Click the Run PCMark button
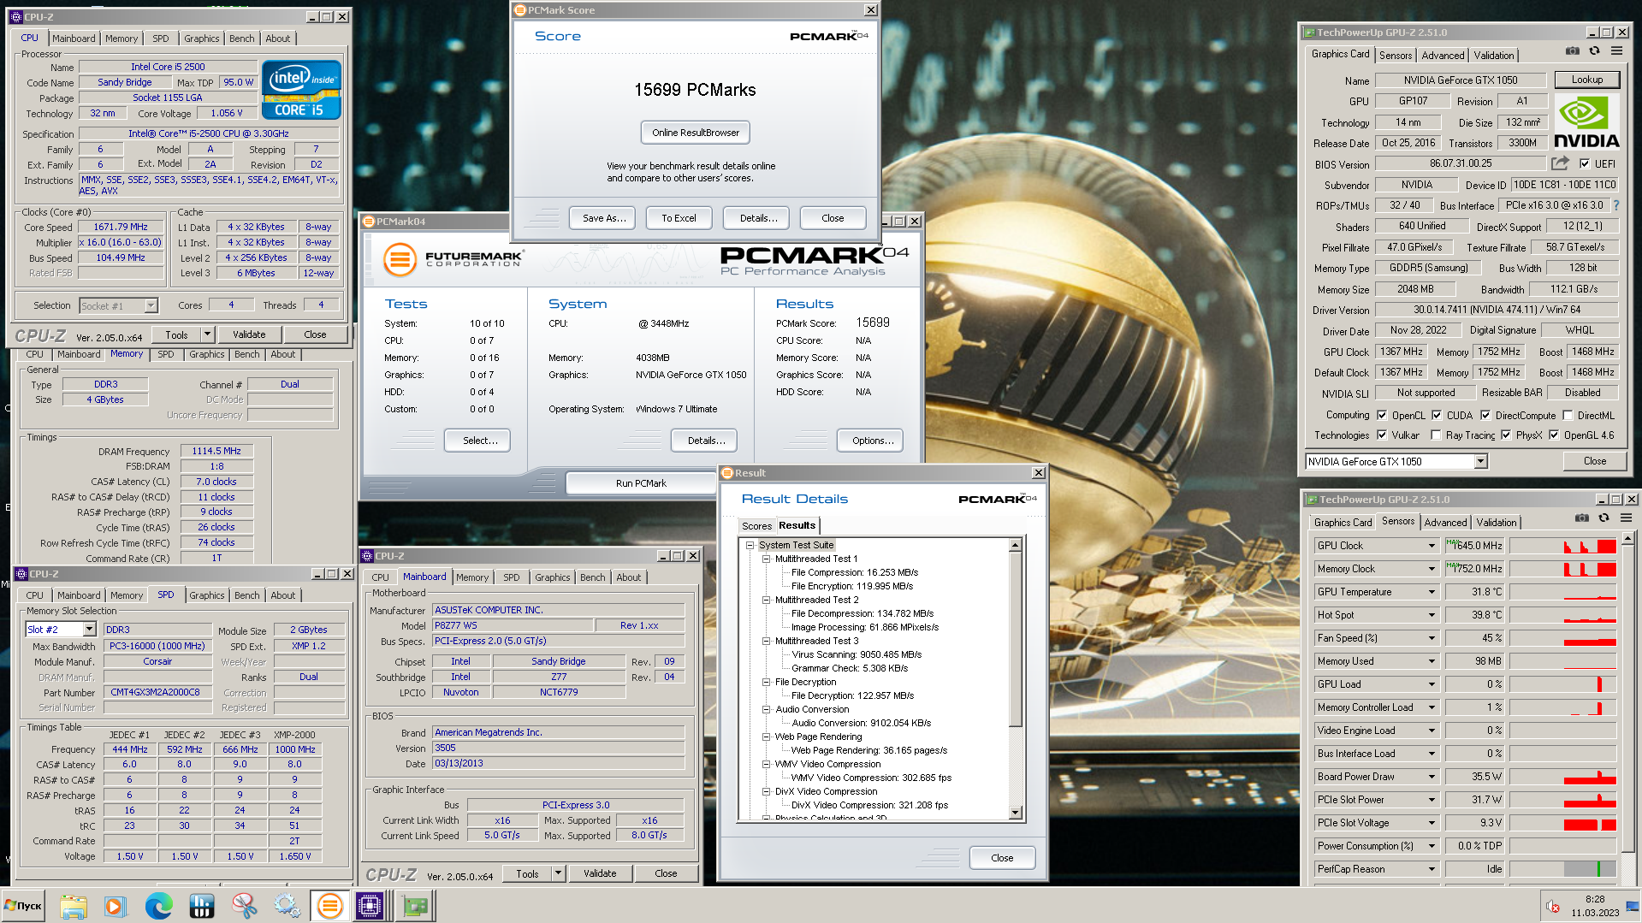 coord(641,483)
